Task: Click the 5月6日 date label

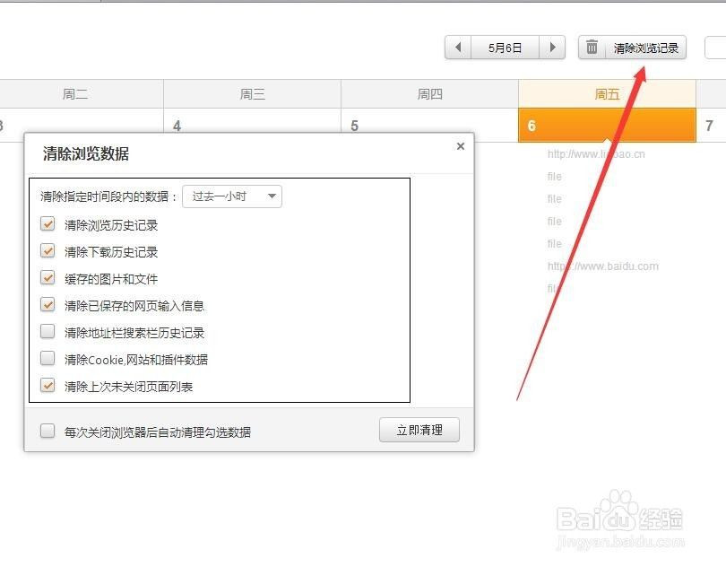Action: [506, 48]
